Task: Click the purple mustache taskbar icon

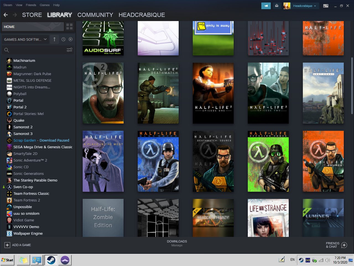Action: click(x=65, y=260)
